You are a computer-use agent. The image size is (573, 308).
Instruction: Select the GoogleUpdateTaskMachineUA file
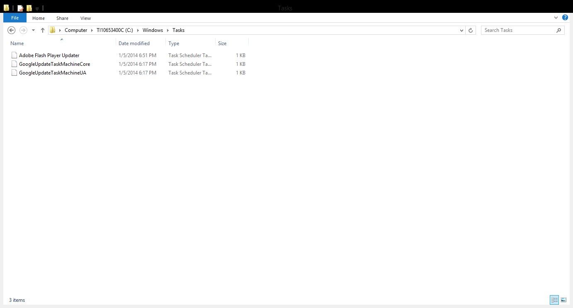tap(53, 73)
